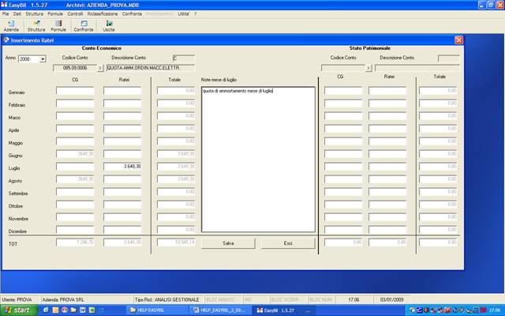Click the Luglio month label
The height and width of the screenshot is (316, 505).
point(14,168)
